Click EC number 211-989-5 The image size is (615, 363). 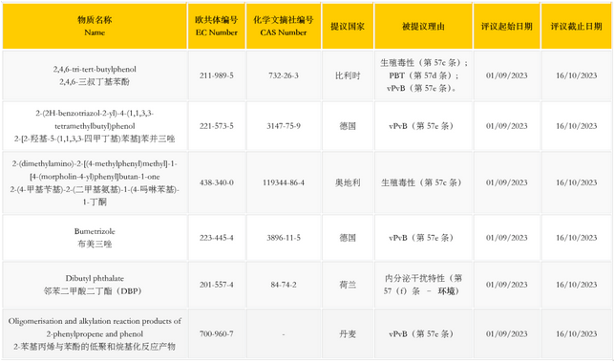(x=217, y=75)
